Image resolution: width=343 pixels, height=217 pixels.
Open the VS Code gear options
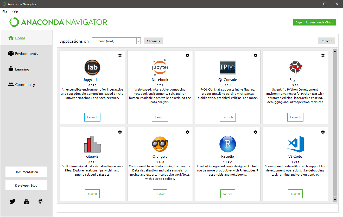click(x=323, y=132)
